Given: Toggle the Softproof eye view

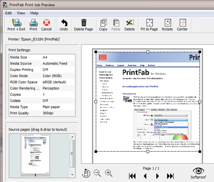Looking at the screenshot, I should 198,173.
